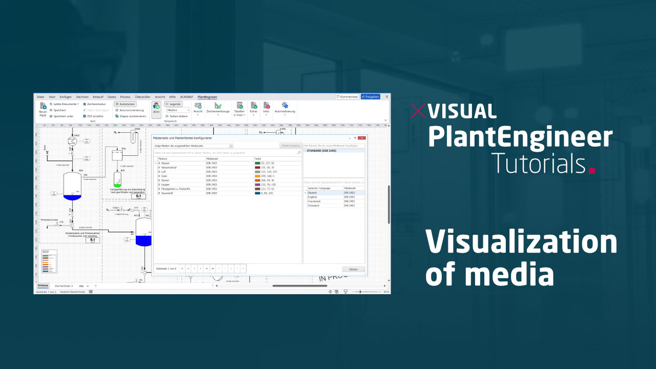Image resolution: width=656 pixels, height=369 pixels.
Task: Click the Farbe column header
Action: coord(277,159)
